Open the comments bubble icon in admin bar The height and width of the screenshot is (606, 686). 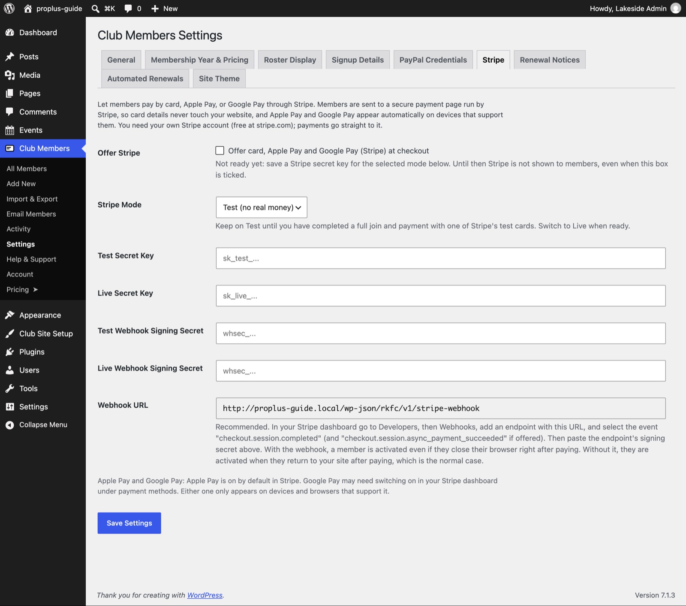[x=128, y=9]
